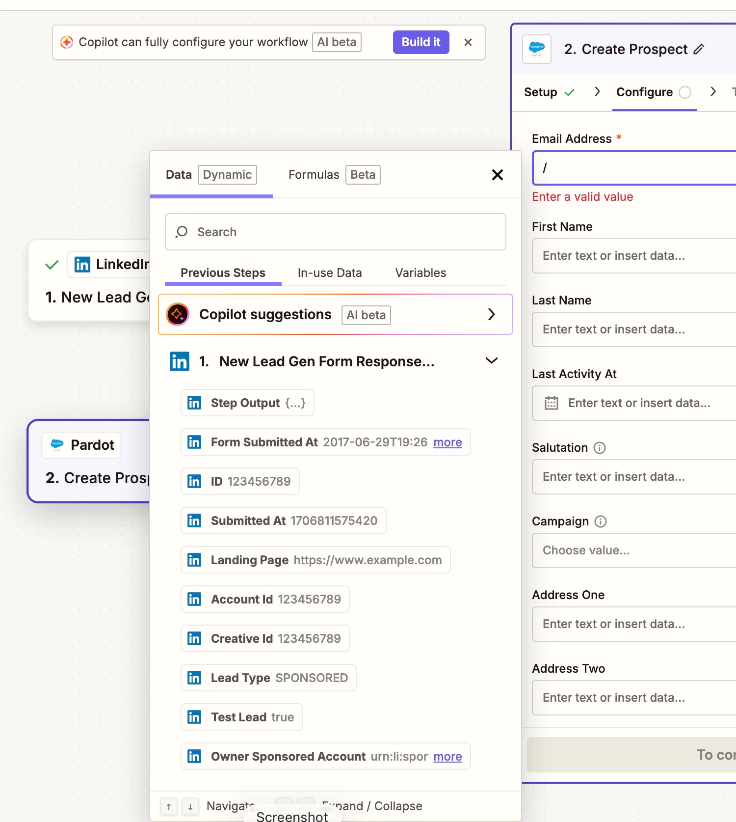The image size is (736, 822).
Task: Insert the Submitted At 1706811575420 field
Action: point(283,521)
